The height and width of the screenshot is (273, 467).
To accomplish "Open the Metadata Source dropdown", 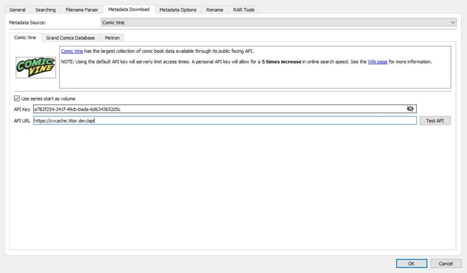I will click(279, 22).
